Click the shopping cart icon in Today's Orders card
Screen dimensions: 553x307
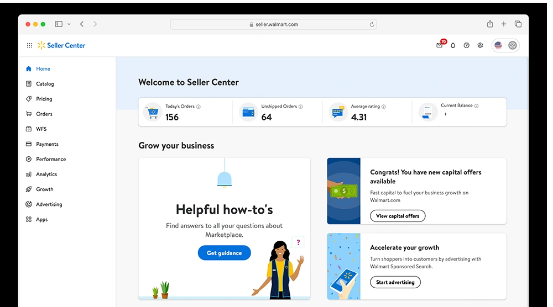click(153, 112)
